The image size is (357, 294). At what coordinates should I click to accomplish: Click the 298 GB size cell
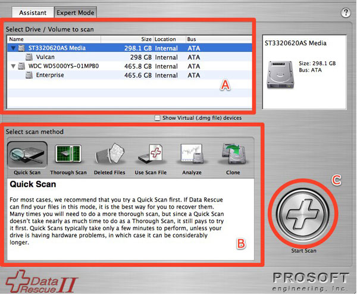141,57
